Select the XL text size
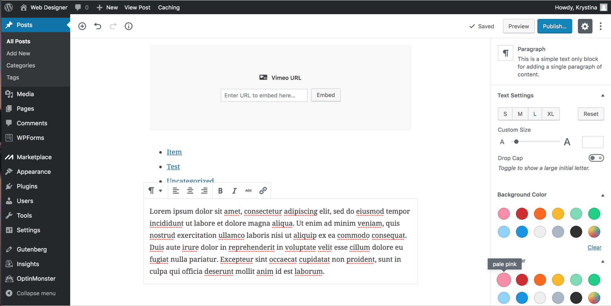611x306 pixels. coord(551,114)
